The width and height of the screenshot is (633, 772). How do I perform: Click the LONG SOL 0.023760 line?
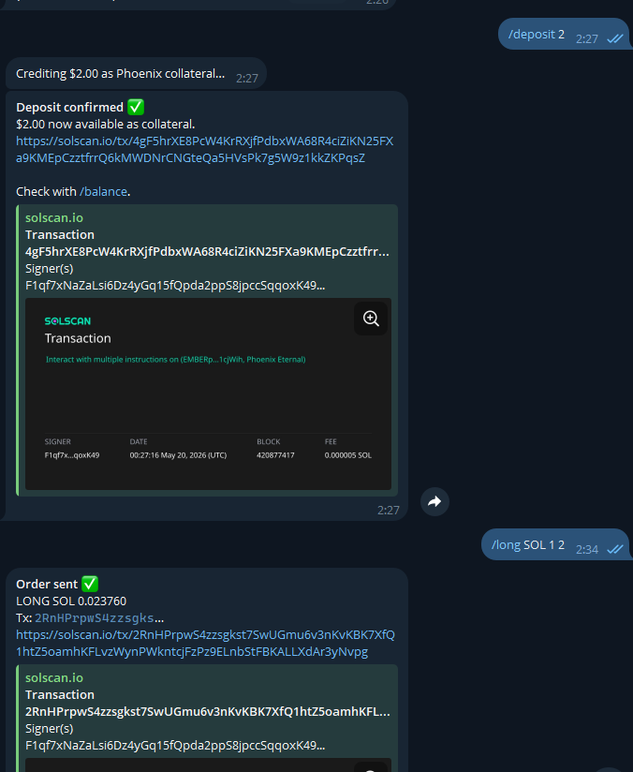pyautogui.click(x=71, y=601)
